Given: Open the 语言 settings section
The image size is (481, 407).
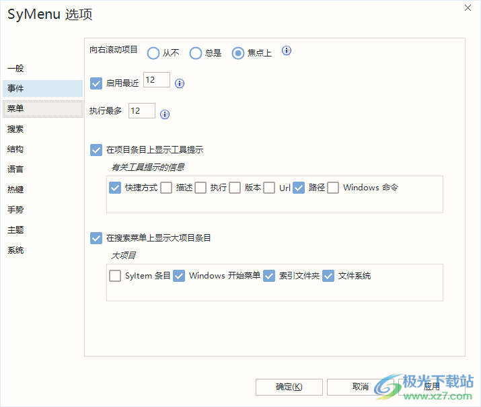Looking at the screenshot, I should pyautogui.click(x=42, y=170).
